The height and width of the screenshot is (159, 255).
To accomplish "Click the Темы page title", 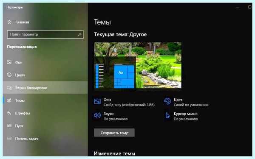I will [x=102, y=22].
